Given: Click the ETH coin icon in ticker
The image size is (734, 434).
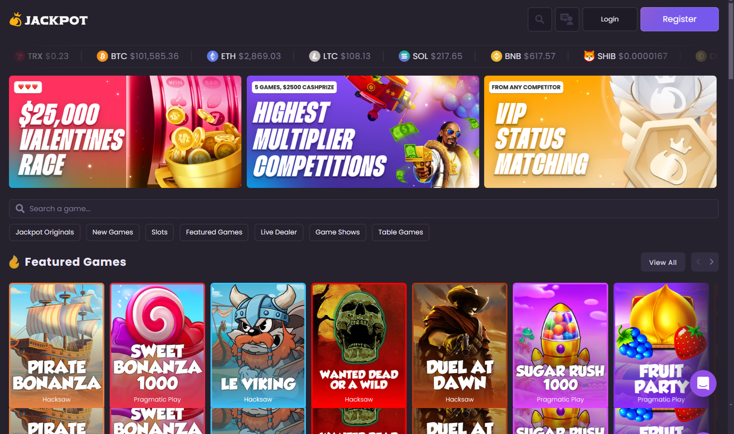Looking at the screenshot, I should click(x=212, y=56).
